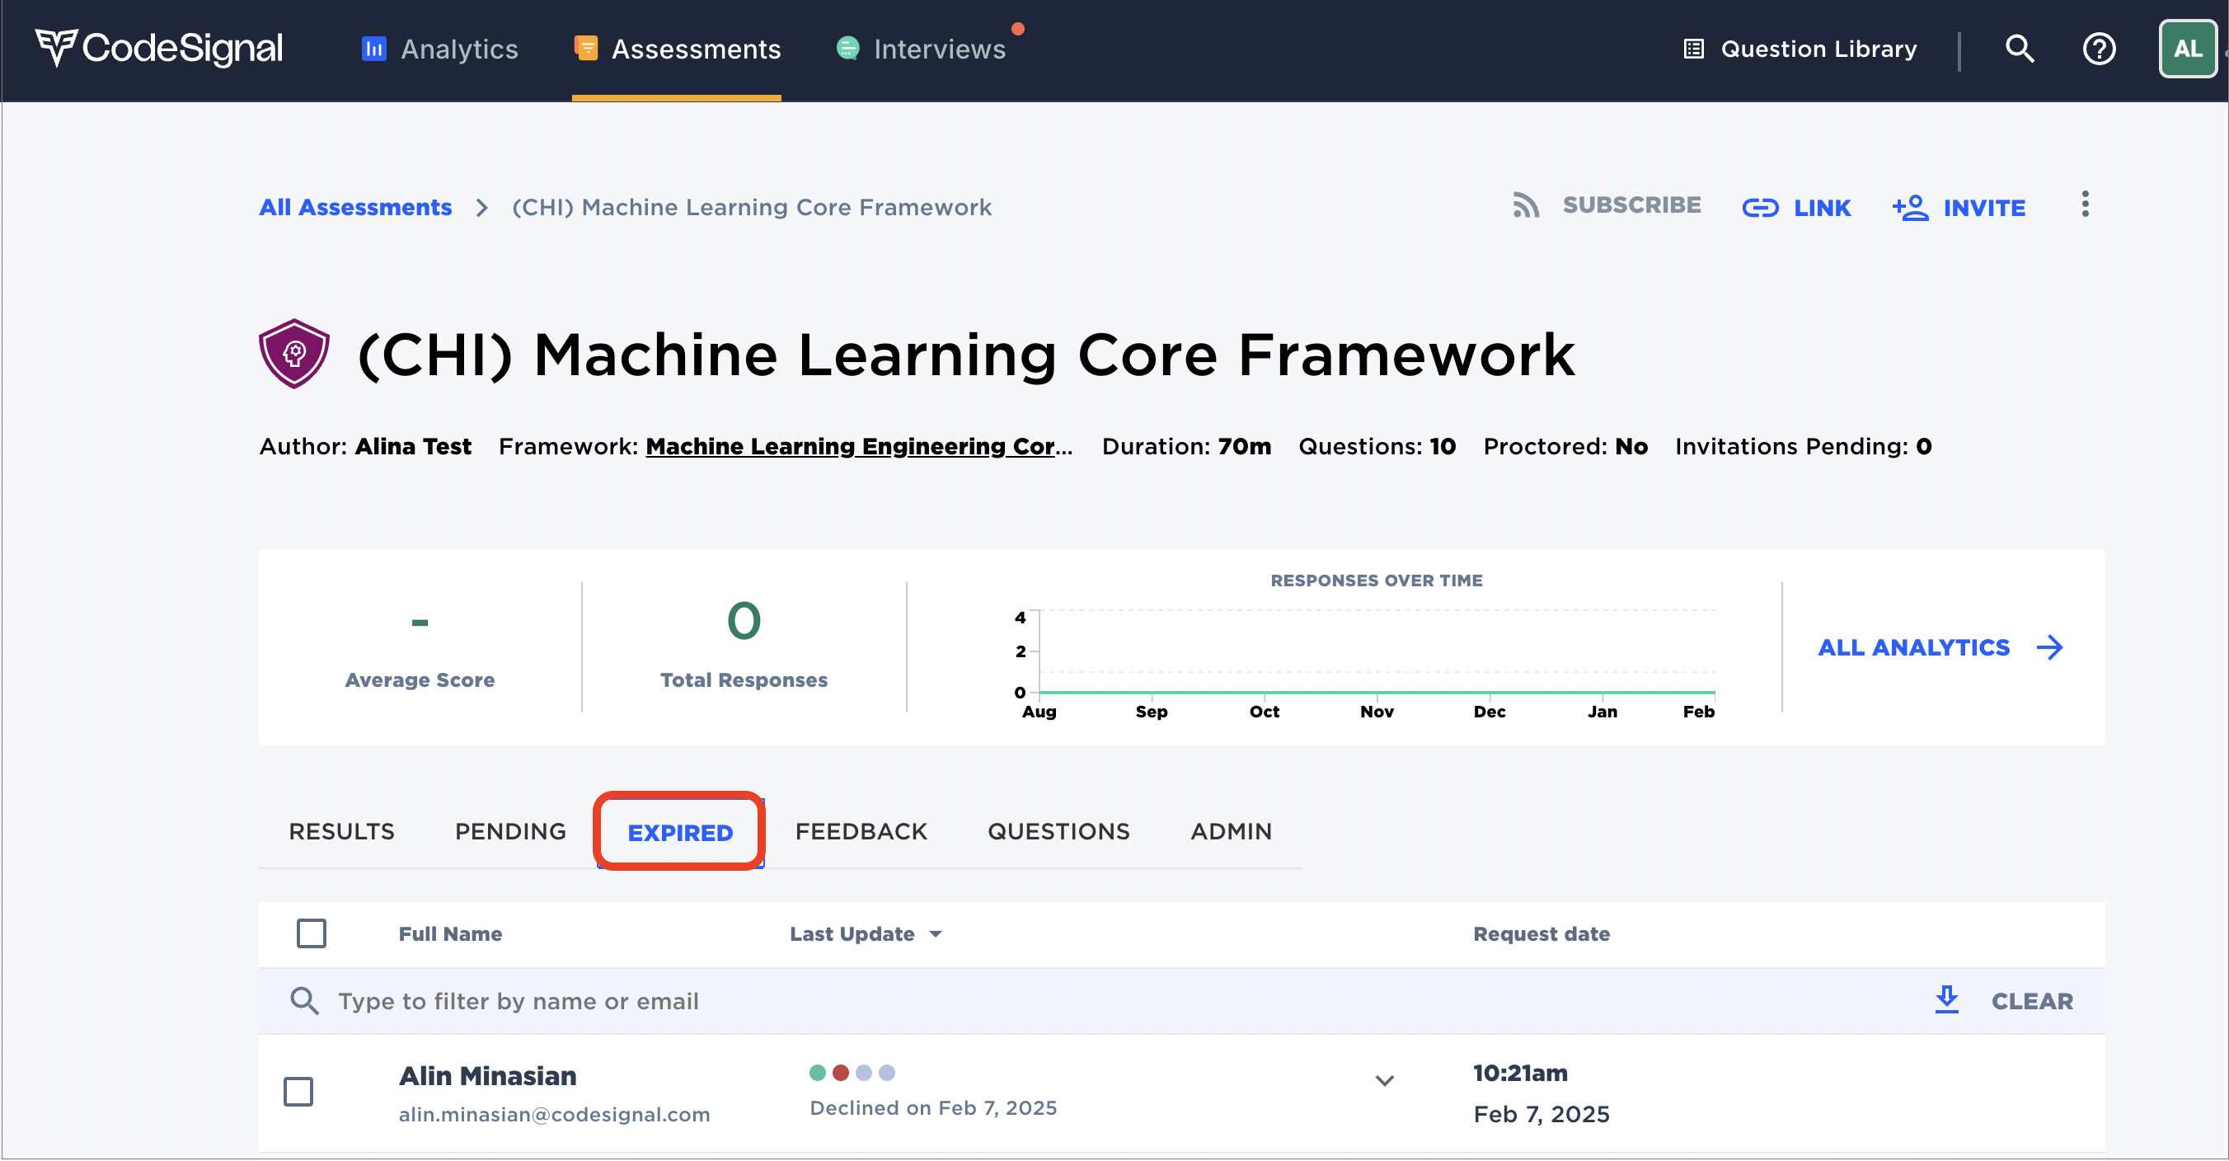Click the green status dot for Alin Minasian
Viewport: 2229px width, 1161px height.
click(818, 1072)
